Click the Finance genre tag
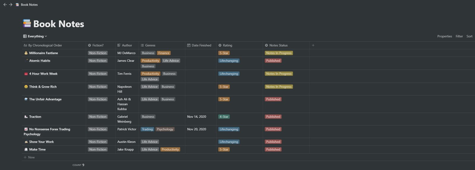 (164, 53)
